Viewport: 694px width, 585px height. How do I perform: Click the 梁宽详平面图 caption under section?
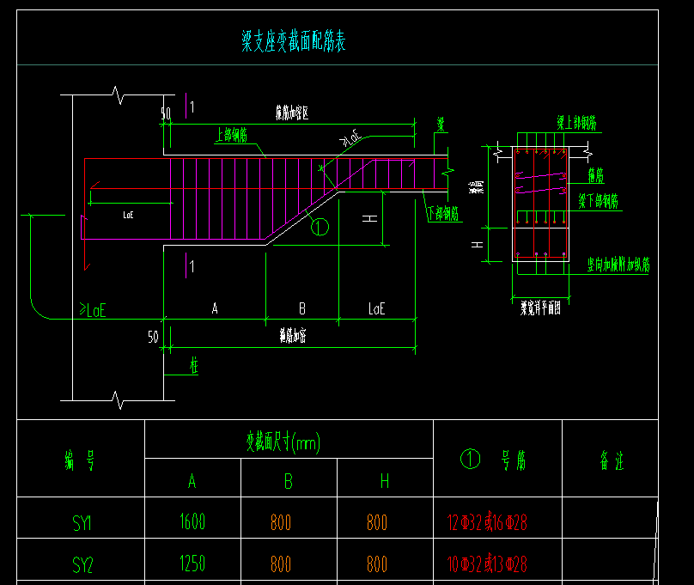click(540, 308)
